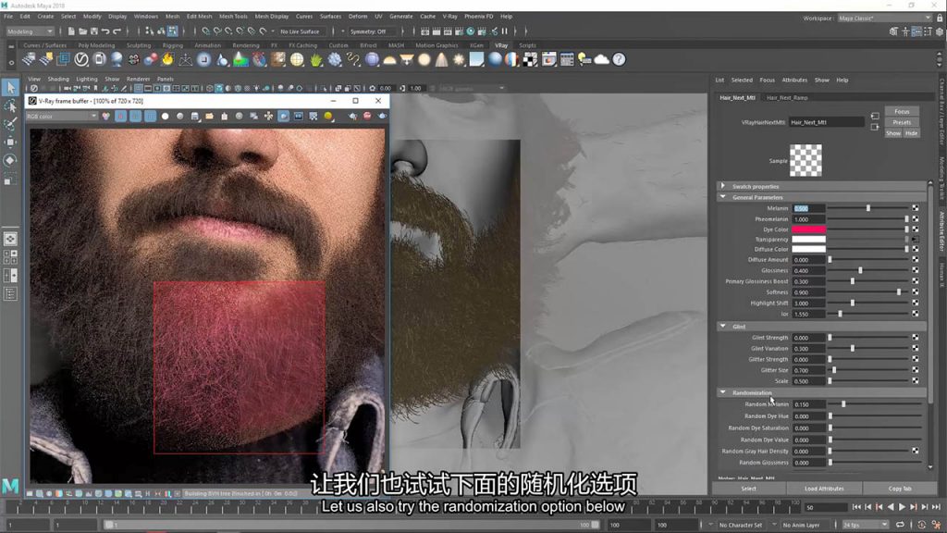This screenshot has height=533, width=947.
Task: Choose the Paint selection tool
Action: pyautogui.click(x=10, y=124)
